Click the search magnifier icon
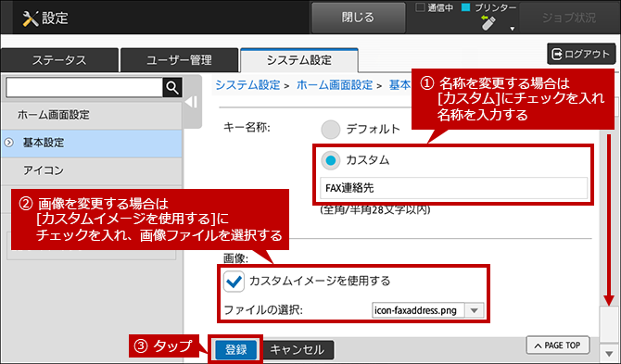Viewport: 621px width, 364px height. click(172, 87)
